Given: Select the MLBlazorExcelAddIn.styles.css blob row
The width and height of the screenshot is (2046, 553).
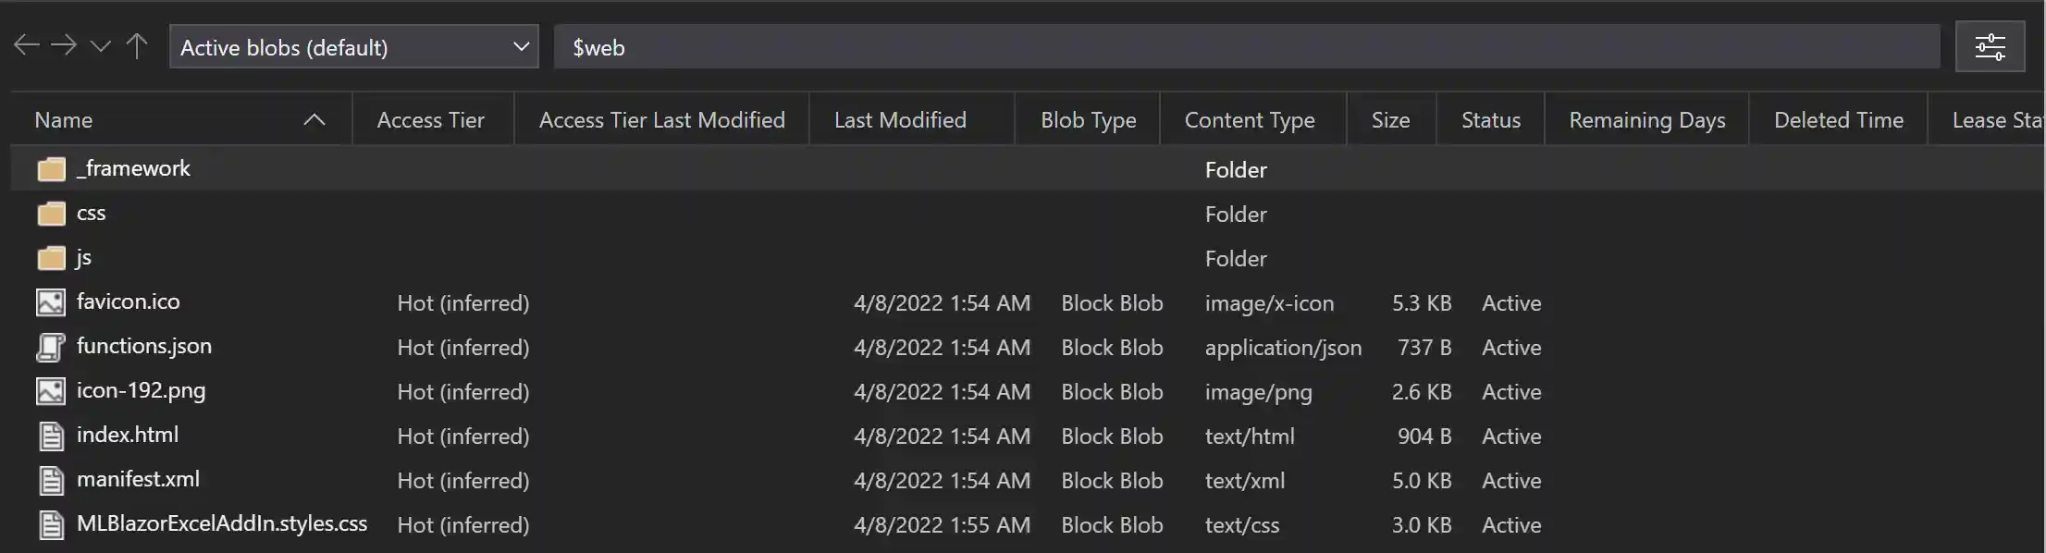Looking at the screenshot, I should tap(220, 523).
